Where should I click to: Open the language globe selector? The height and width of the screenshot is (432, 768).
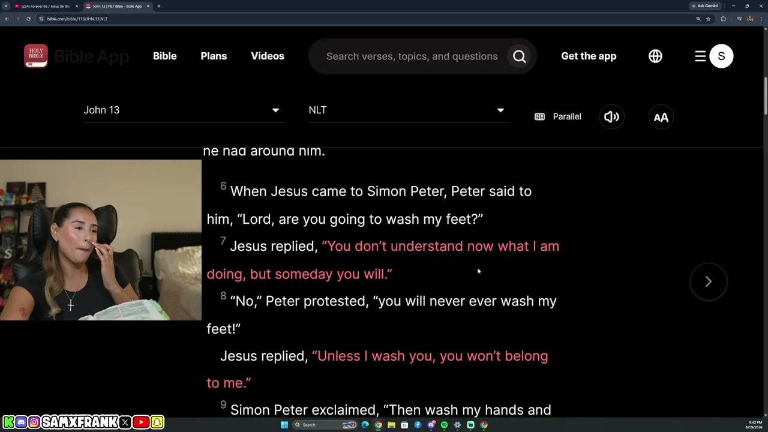[655, 56]
